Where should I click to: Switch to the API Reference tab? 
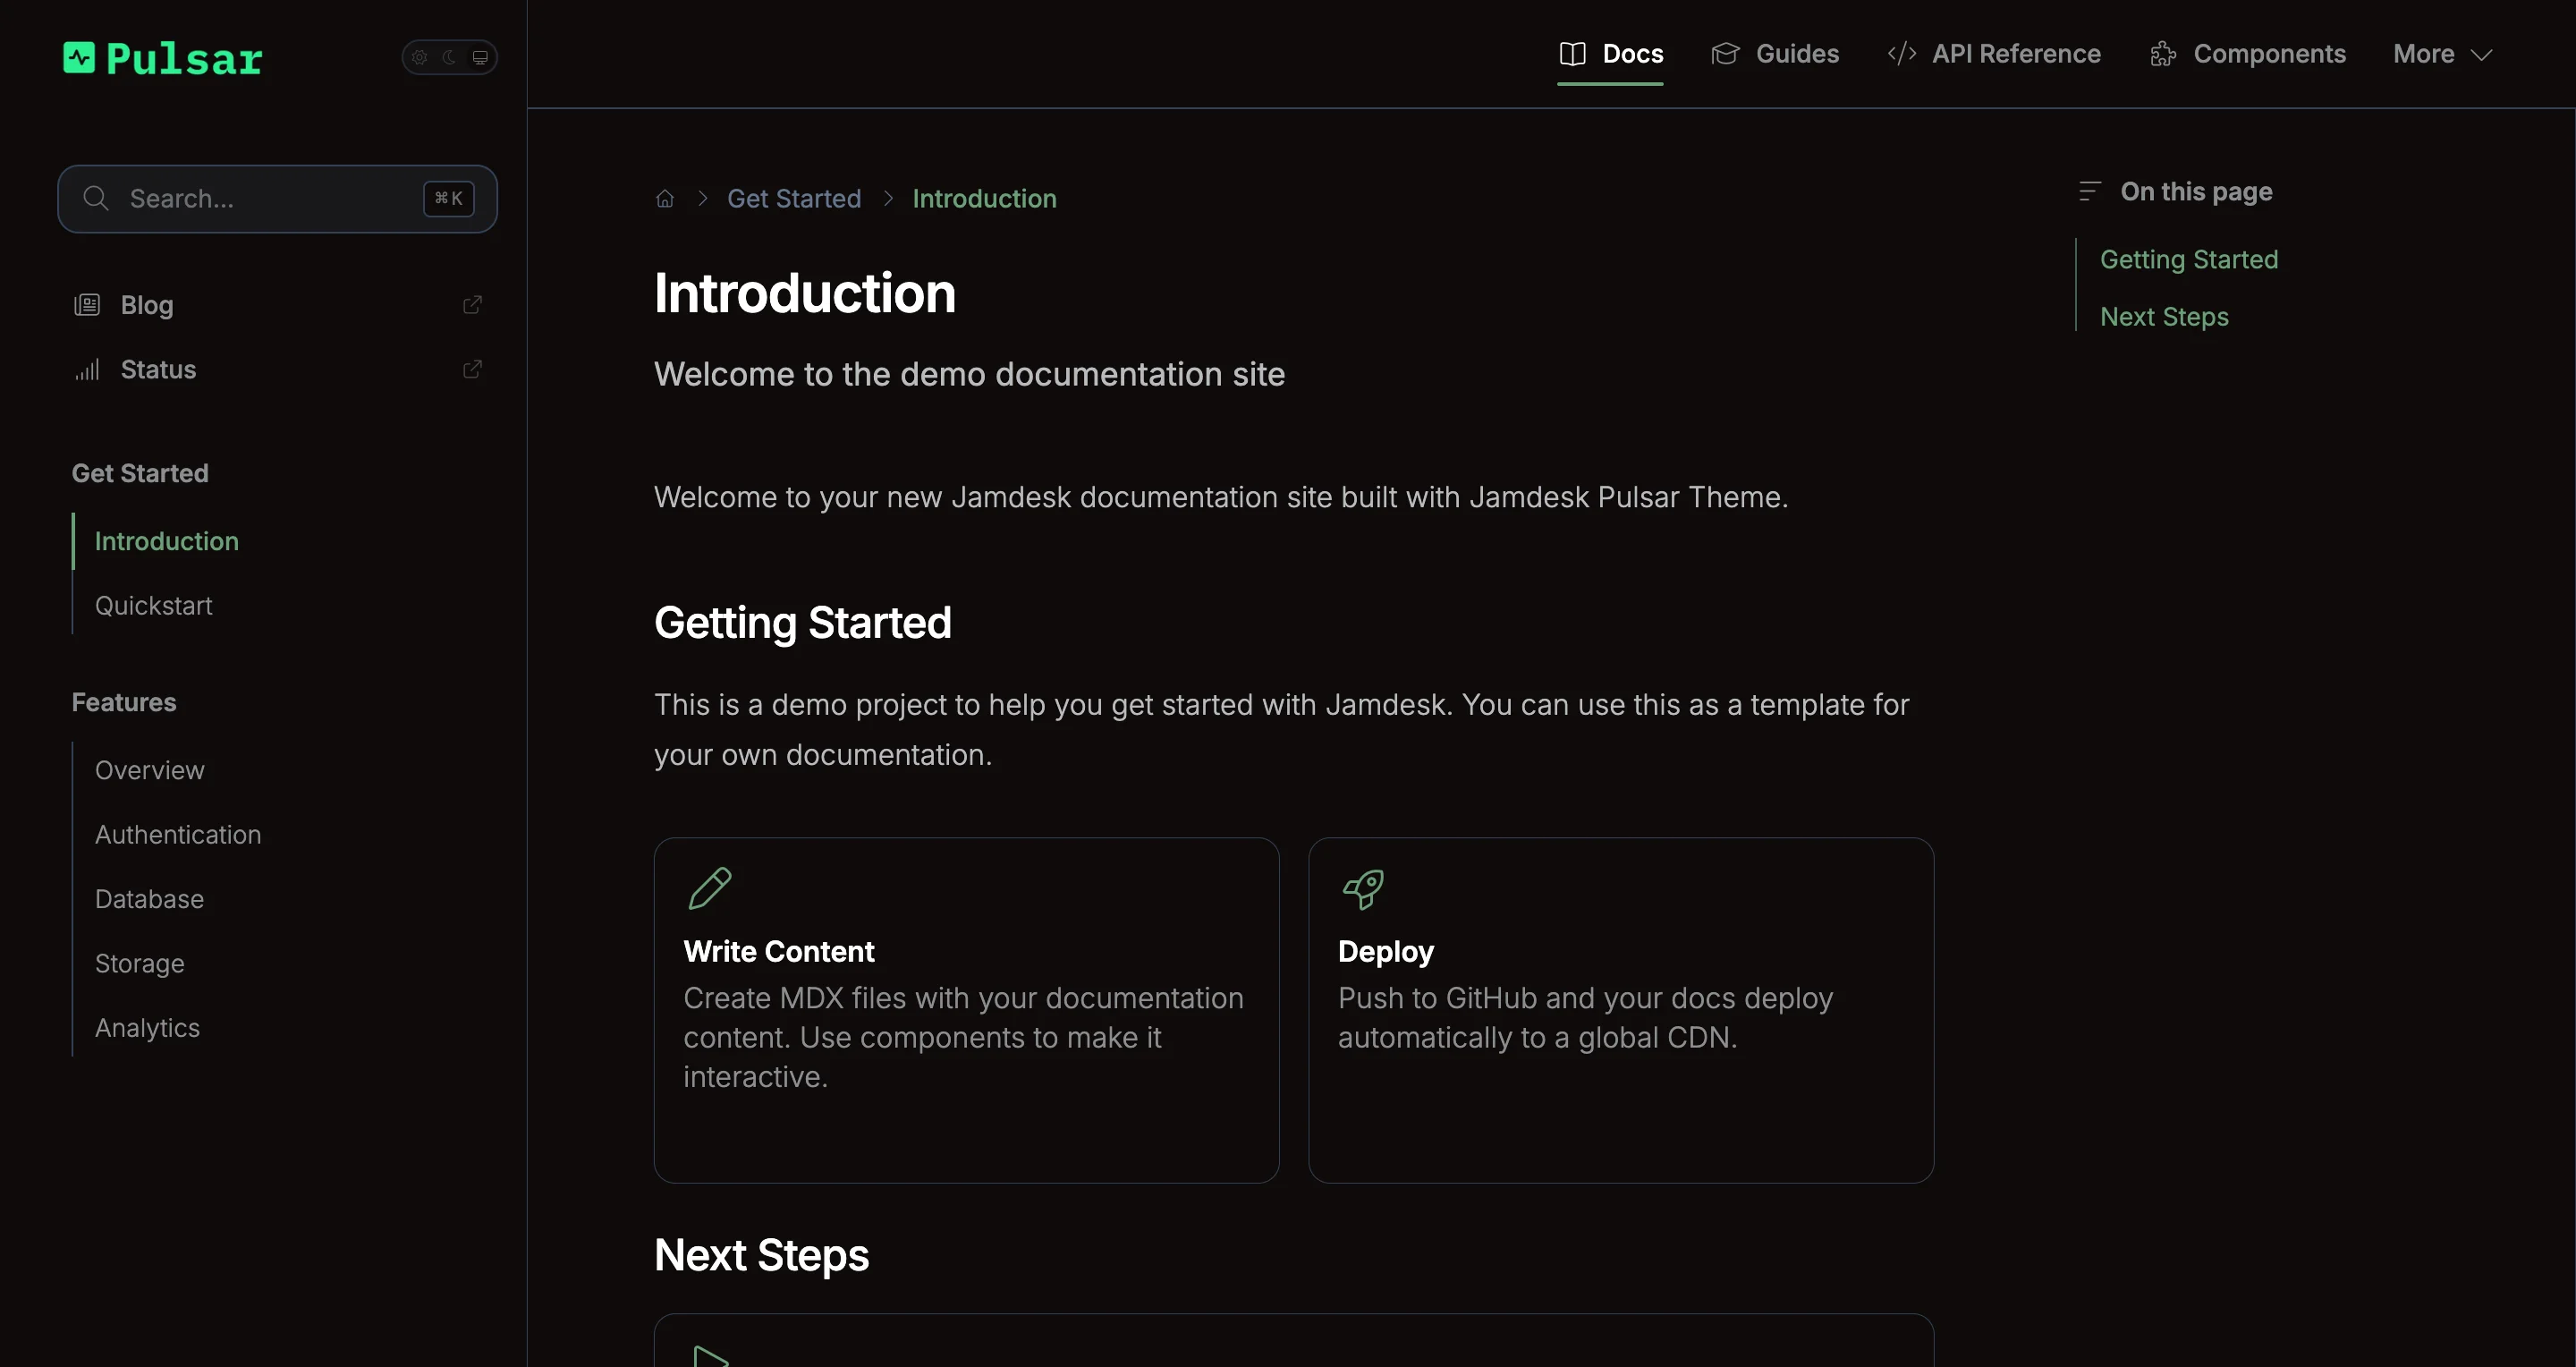click(x=1994, y=54)
